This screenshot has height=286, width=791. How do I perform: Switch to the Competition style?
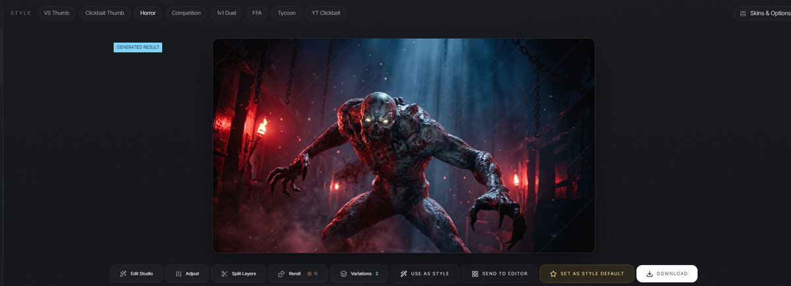point(186,13)
